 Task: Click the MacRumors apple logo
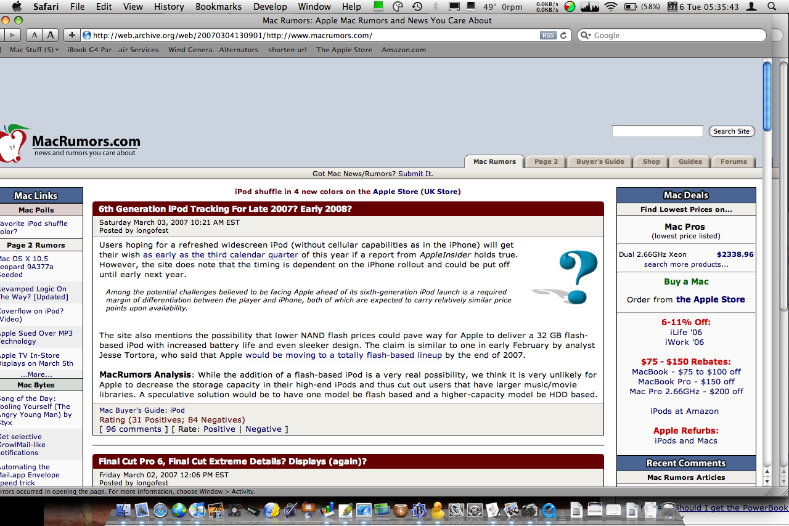click(15, 144)
